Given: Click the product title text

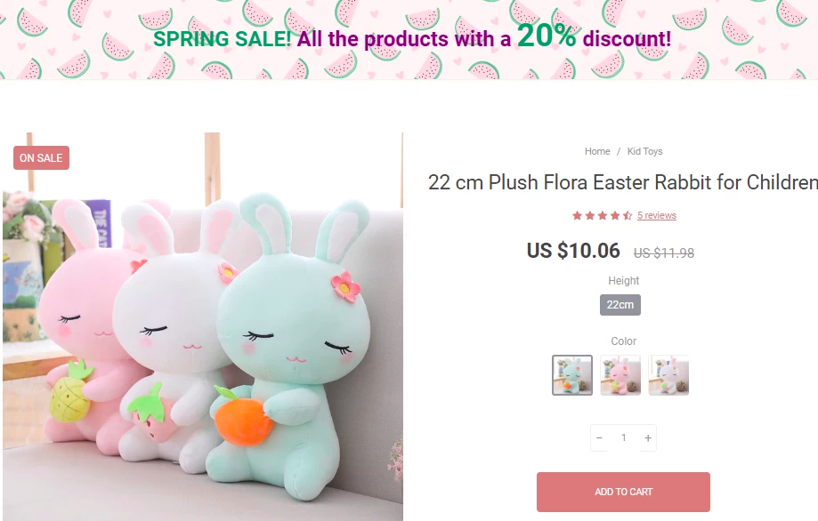Looking at the screenshot, I should click(x=623, y=183).
